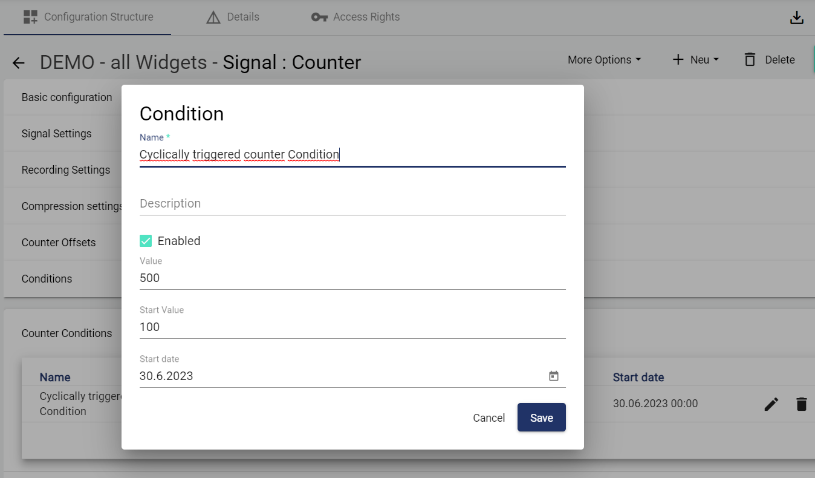This screenshot has height=478, width=815.
Task: Expand the Signal Settings section
Action: (57, 134)
